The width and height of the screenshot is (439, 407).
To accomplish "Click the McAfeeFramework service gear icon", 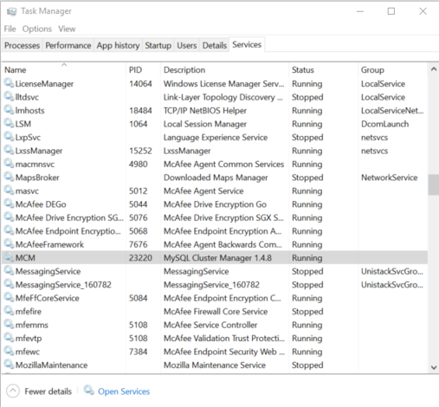I will [x=9, y=244].
